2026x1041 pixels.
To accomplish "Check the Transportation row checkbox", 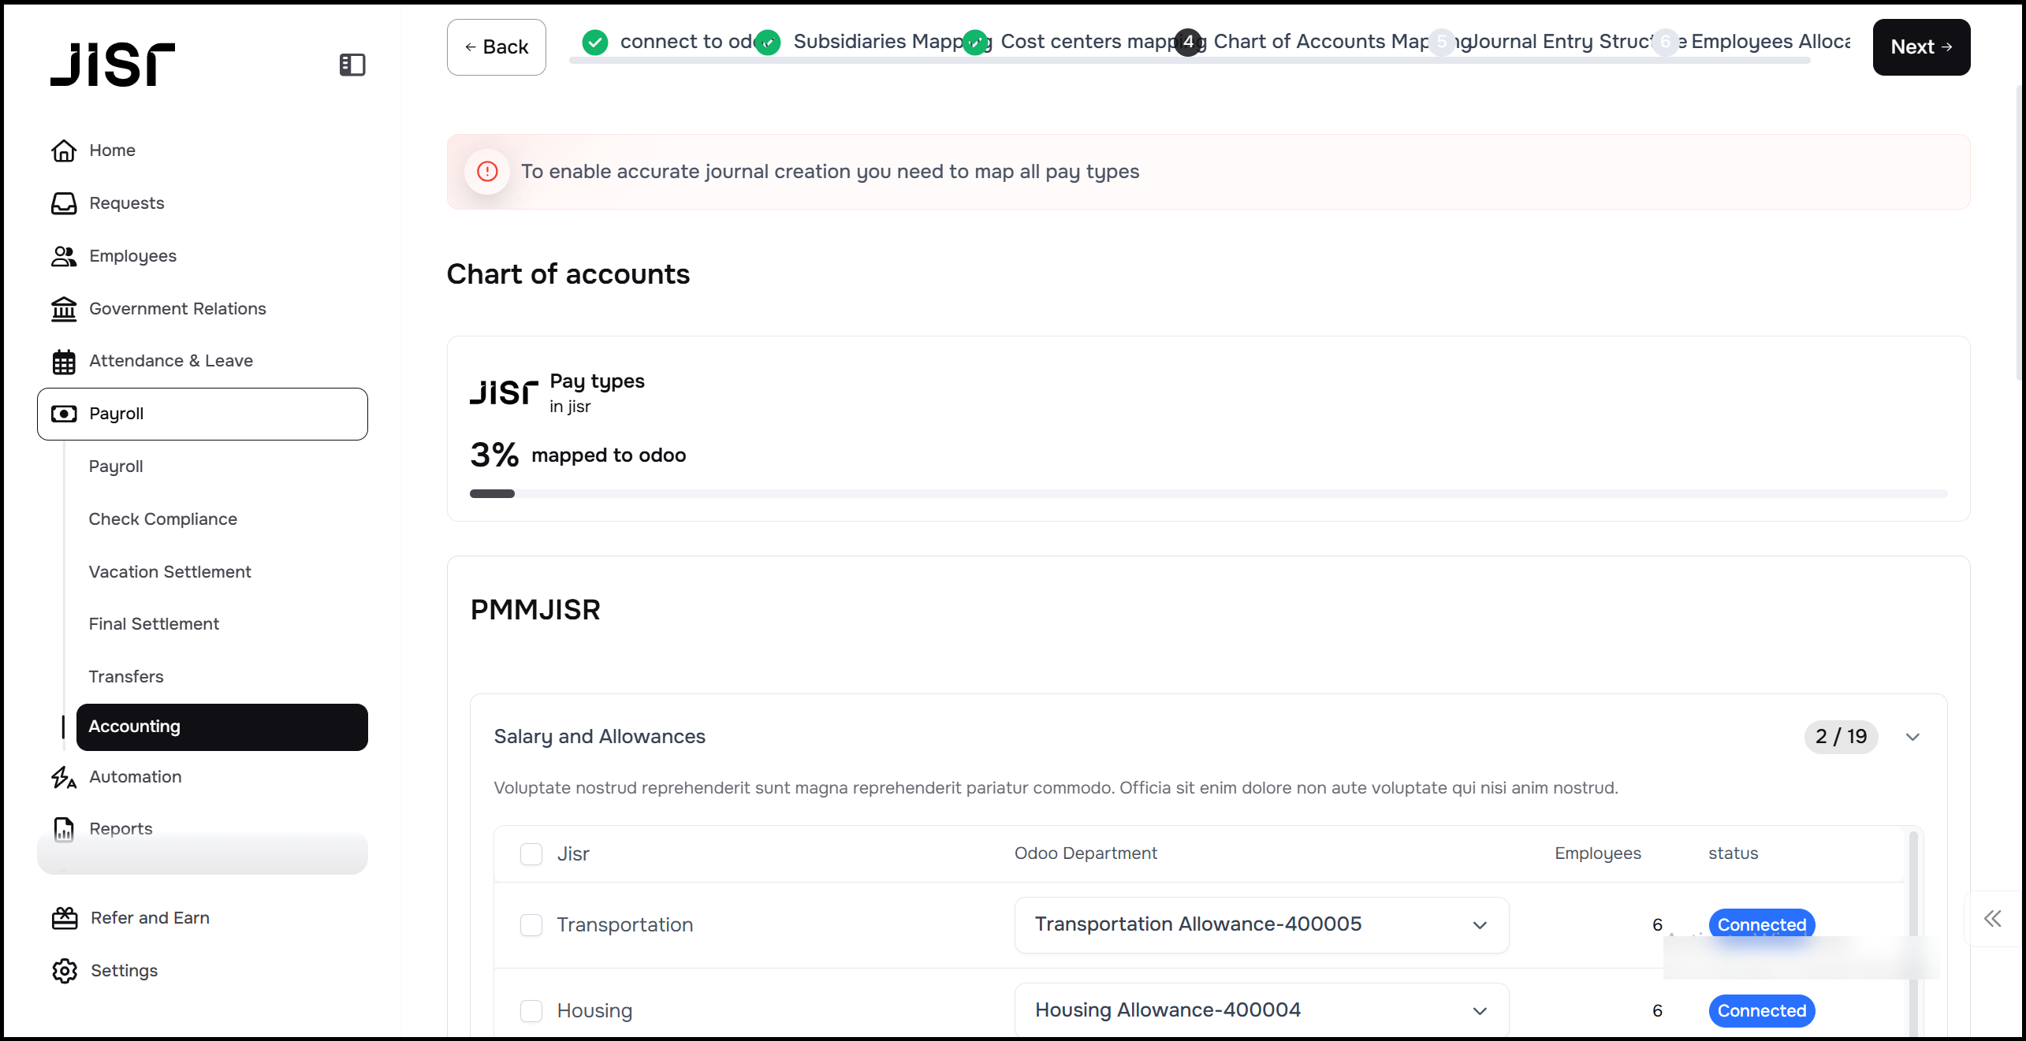I will coord(531,925).
